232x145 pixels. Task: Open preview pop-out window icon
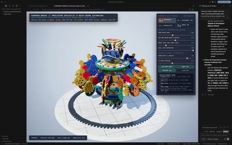point(193,10)
